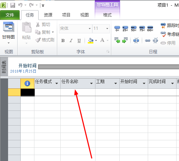The width and height of the screenshot is (179, 161).
Task: Click the Split Task icon
Action: point(136,40)
